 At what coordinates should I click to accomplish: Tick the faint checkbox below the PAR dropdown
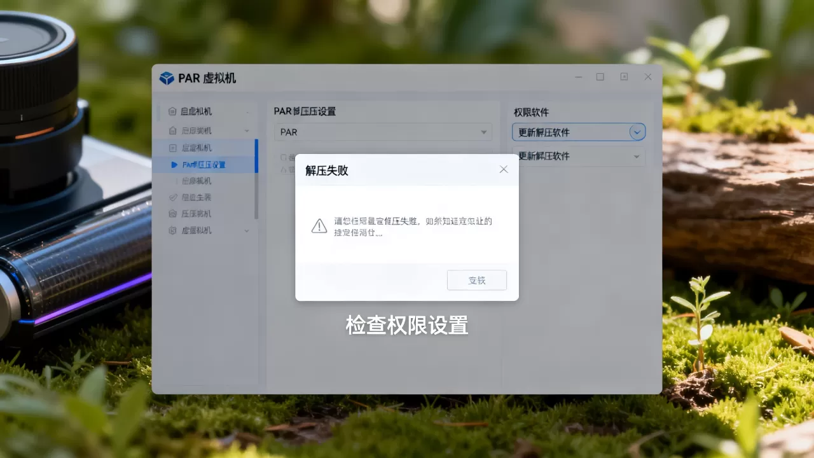click(x=283, y=157)
